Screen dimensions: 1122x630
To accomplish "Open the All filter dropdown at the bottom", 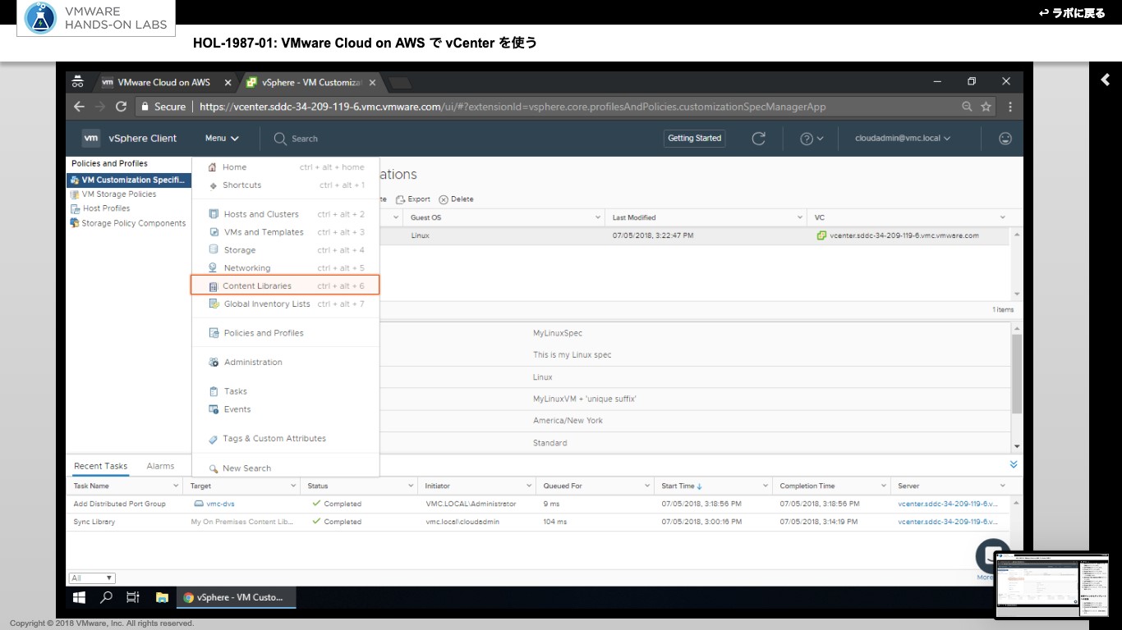I will click(93, 577).
